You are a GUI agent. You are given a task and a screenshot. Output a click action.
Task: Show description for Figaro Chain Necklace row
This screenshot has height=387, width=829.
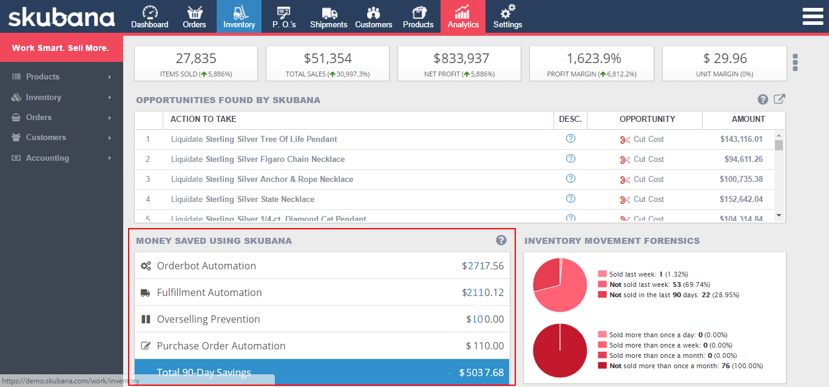(570, 158)
